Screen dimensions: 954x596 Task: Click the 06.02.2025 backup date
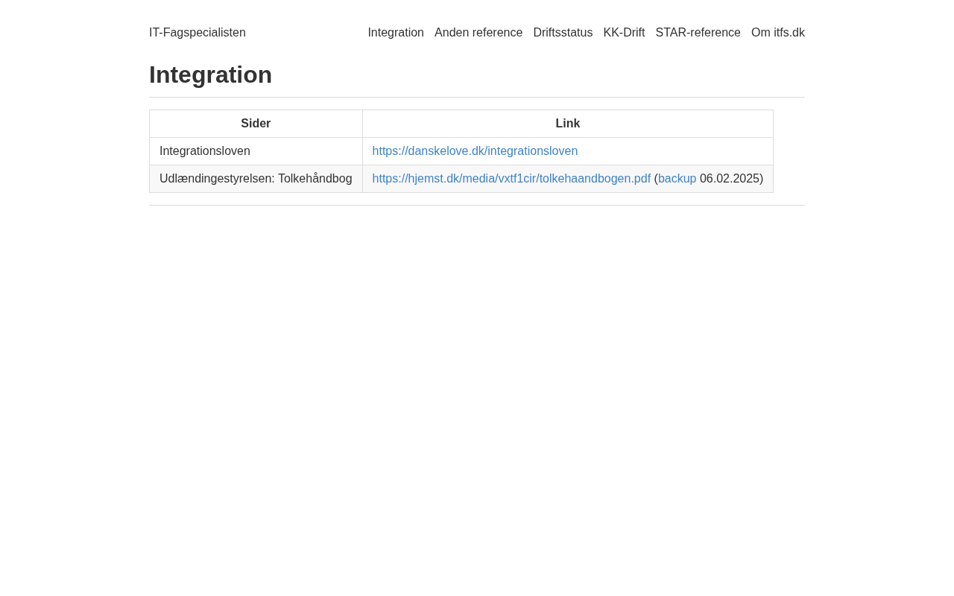(730, 179)
